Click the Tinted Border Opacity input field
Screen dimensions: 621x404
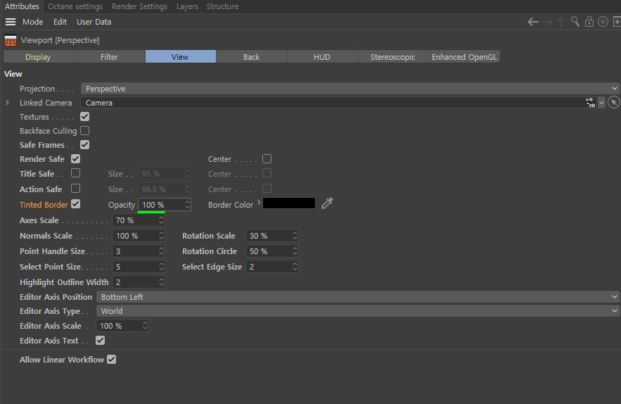pyautogui.click(x=165, y=205)
